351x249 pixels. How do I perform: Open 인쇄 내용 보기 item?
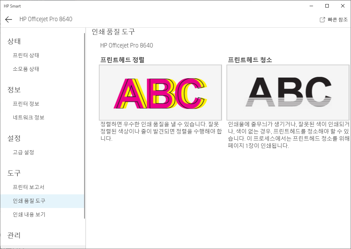click(x=29, y=215)
